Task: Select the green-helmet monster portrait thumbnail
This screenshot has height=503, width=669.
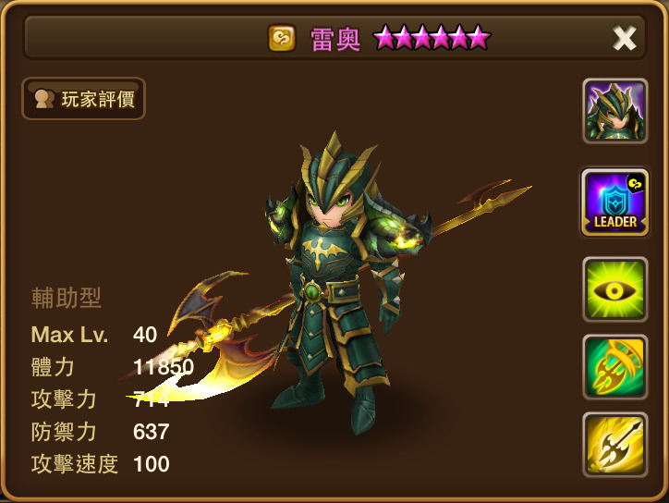Action: (614, 111)
